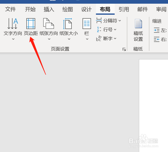Screen dimensions: 168x152
Task: Click inside the white document page
Action: (153, 105)
